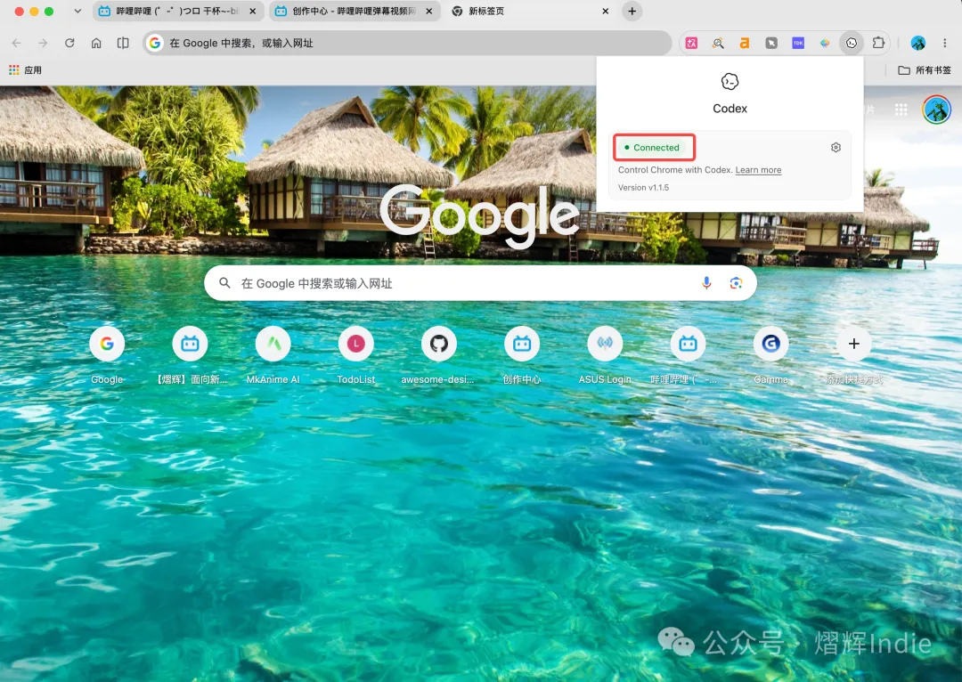The height and width of the screenshot is (682, 962).
Task: Expand the tab search dropdown arrow
Action: 77,11
